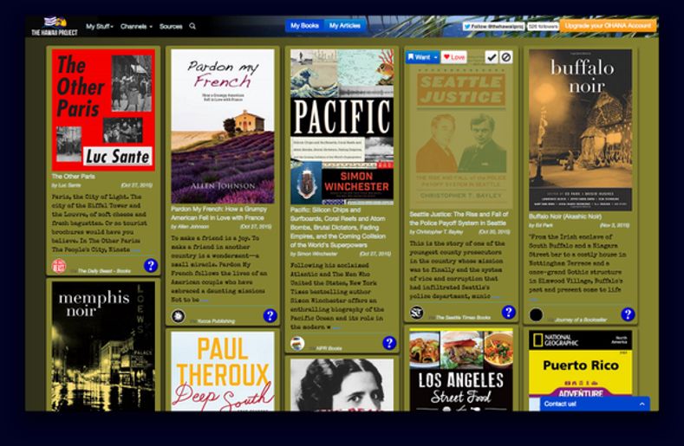
Task: Click question mark on Buffalo Noir card
Action: (628, 314)
